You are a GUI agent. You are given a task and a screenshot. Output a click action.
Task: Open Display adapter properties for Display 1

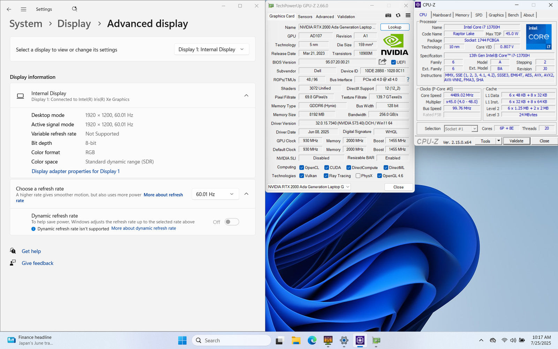(75, 171)
